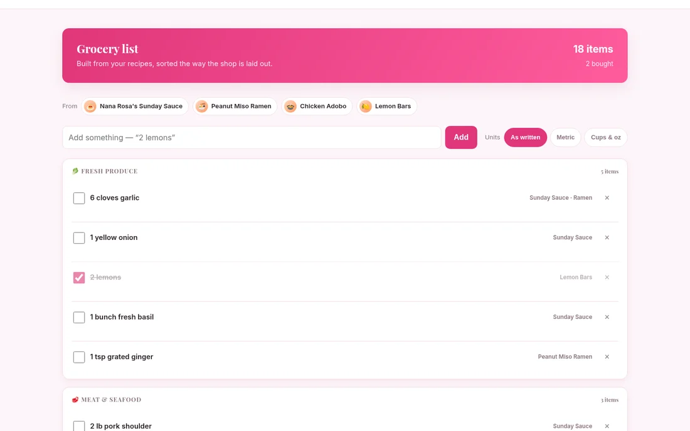Focus the Add something input field

click(x=252, y=138)
